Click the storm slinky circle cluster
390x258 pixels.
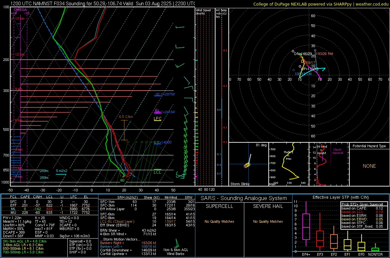(247, 165)
